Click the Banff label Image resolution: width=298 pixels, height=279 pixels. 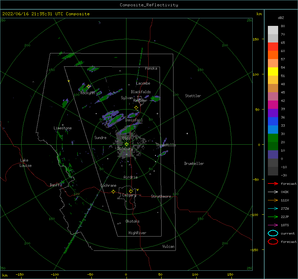click(x=55, y=185)
